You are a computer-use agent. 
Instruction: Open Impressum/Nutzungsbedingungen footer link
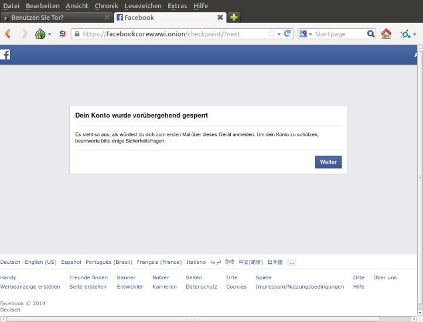(300, 287)
